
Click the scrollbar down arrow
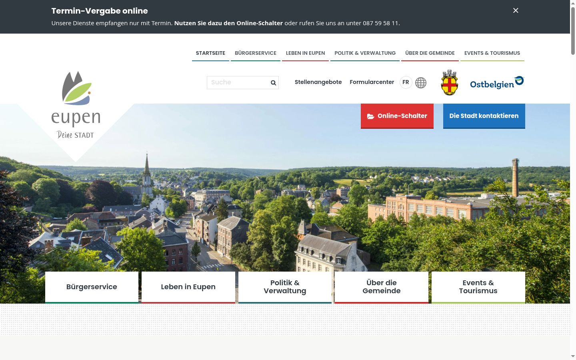[573, 356]
